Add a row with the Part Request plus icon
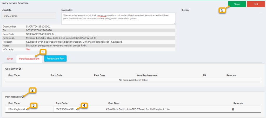The width and height of the screenshot is (266, 118). tap(23, 97)
